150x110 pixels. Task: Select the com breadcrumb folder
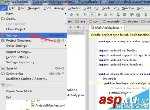point(94,22)
